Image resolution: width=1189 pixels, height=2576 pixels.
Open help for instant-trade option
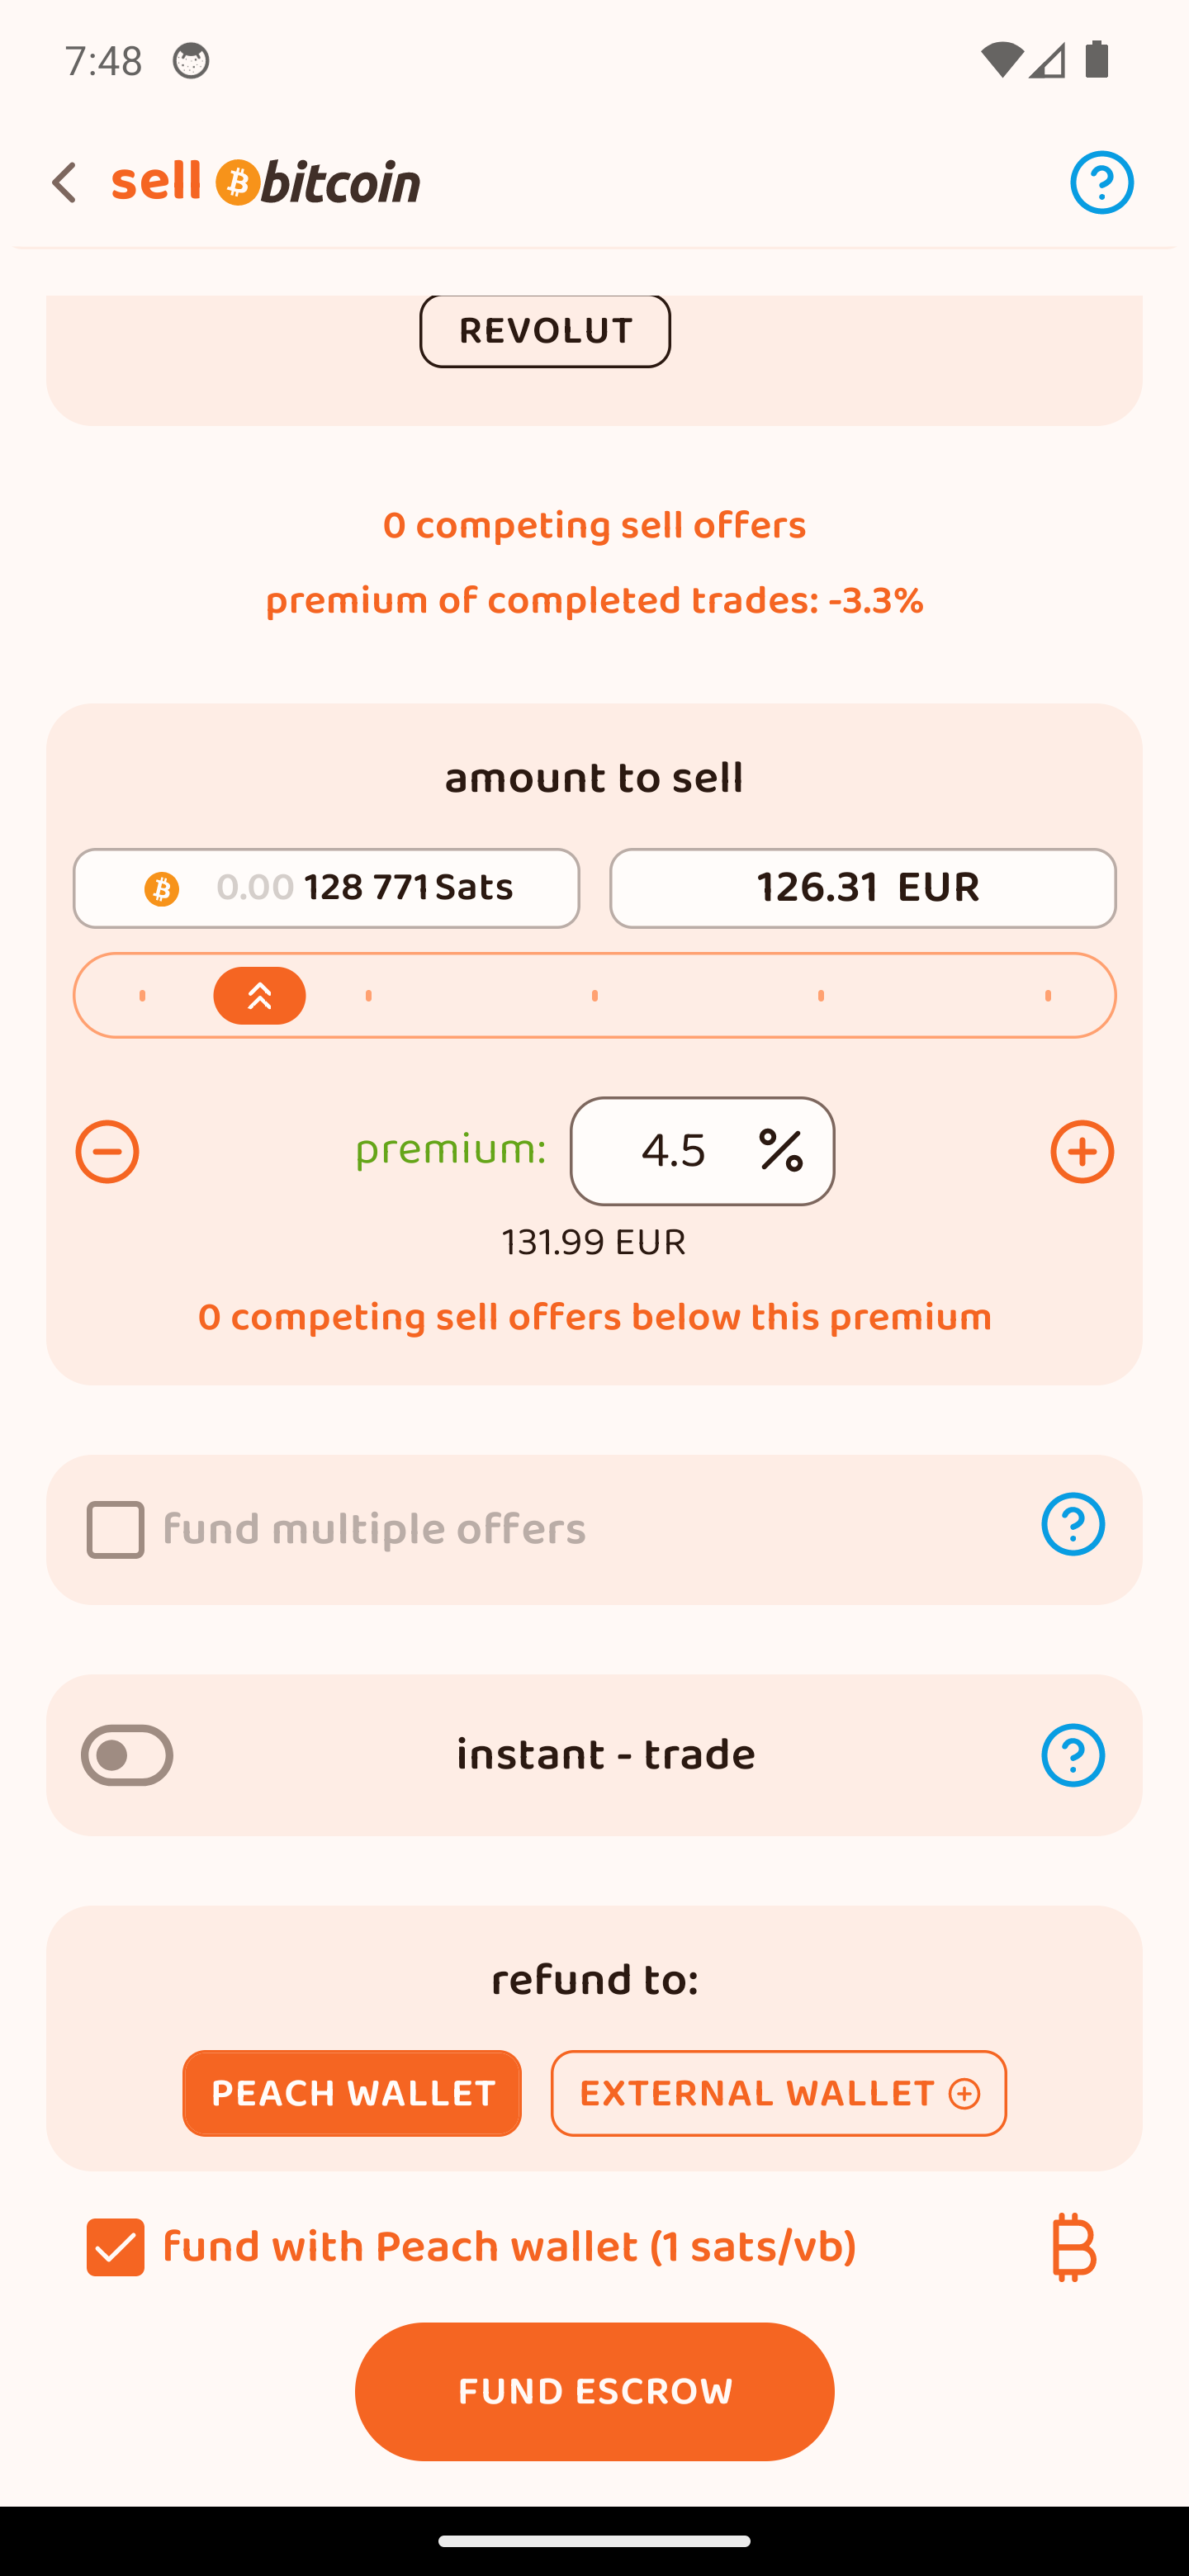pos(1072,1755)
